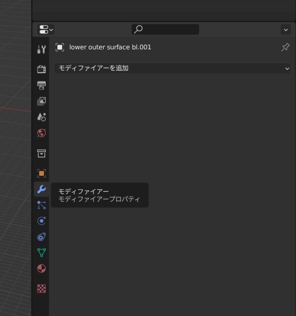Toggle the pin icon beside object name

coord(285,47)
